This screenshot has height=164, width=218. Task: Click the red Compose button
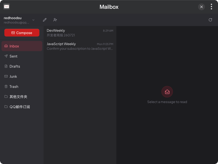point(22,33)
